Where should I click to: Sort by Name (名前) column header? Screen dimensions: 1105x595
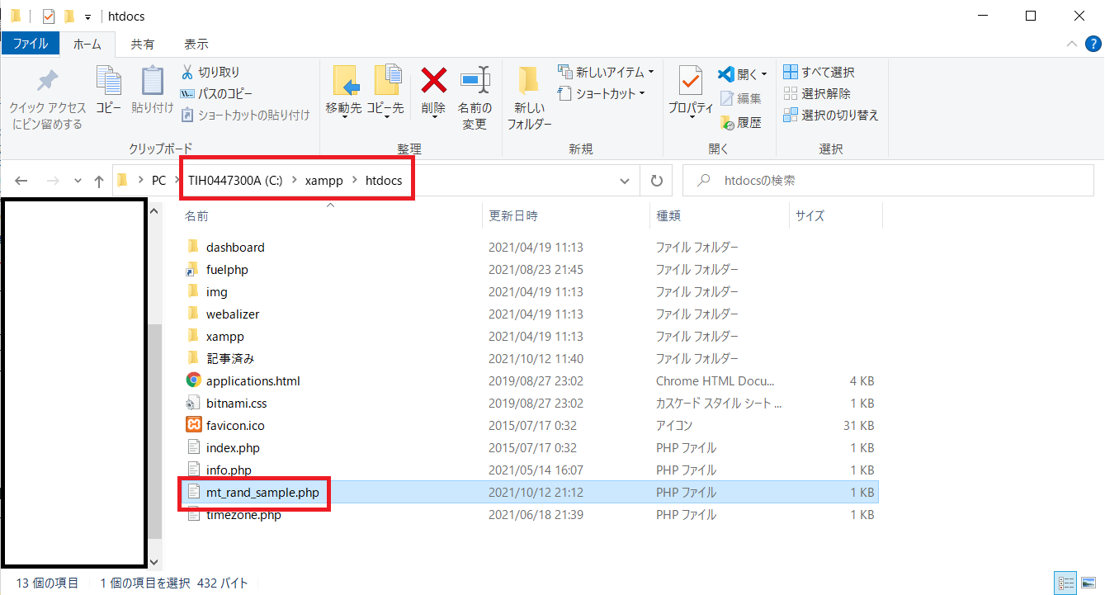330,216
